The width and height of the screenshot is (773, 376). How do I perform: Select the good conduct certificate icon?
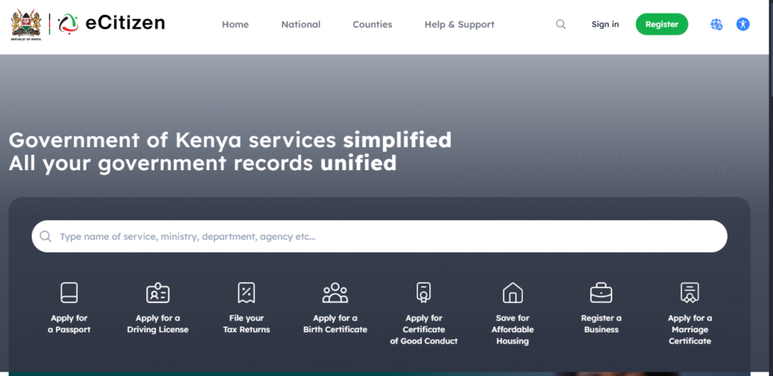click(x=423, y=292)
